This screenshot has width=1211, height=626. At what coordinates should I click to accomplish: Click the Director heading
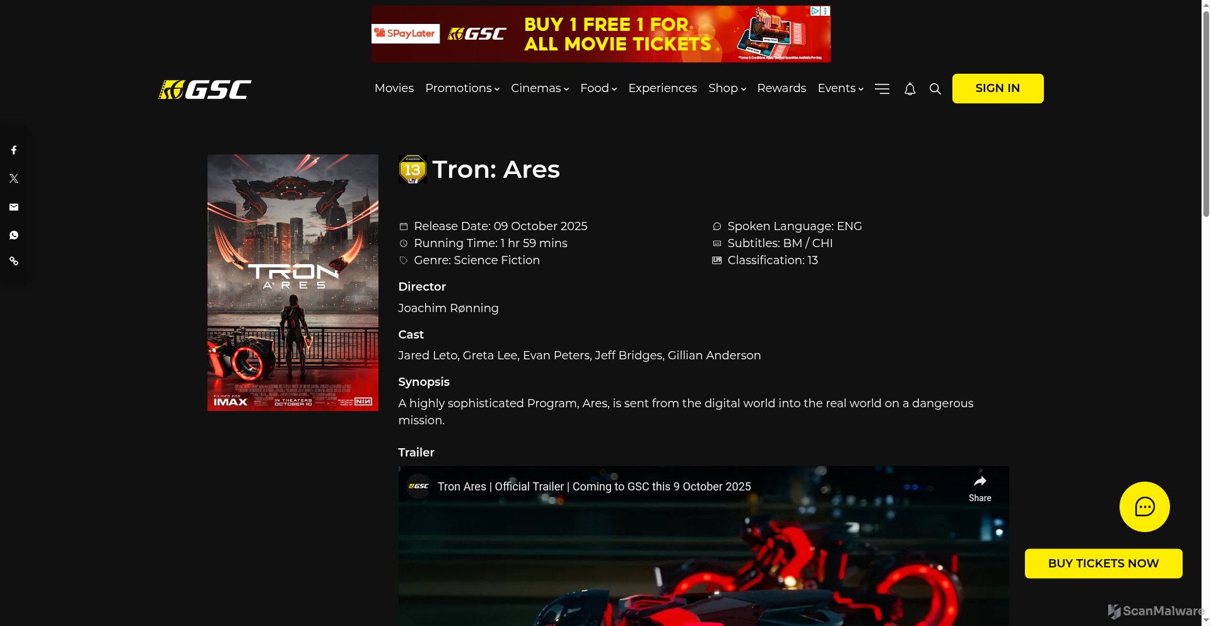[422, 287]
